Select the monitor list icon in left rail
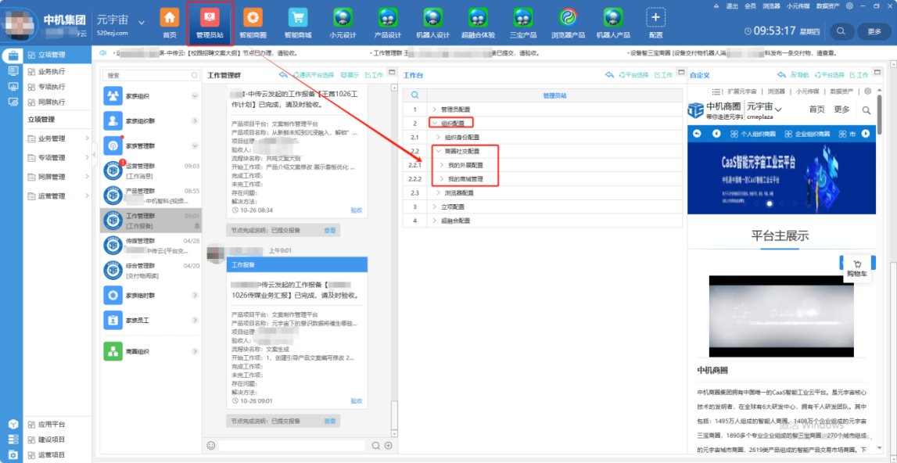 pos(13,71)
